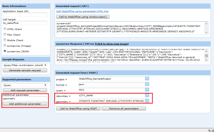The image size is (214, 132).
Task: Click down arrow of synservice Response scrollbar
Action: point(206,60)
